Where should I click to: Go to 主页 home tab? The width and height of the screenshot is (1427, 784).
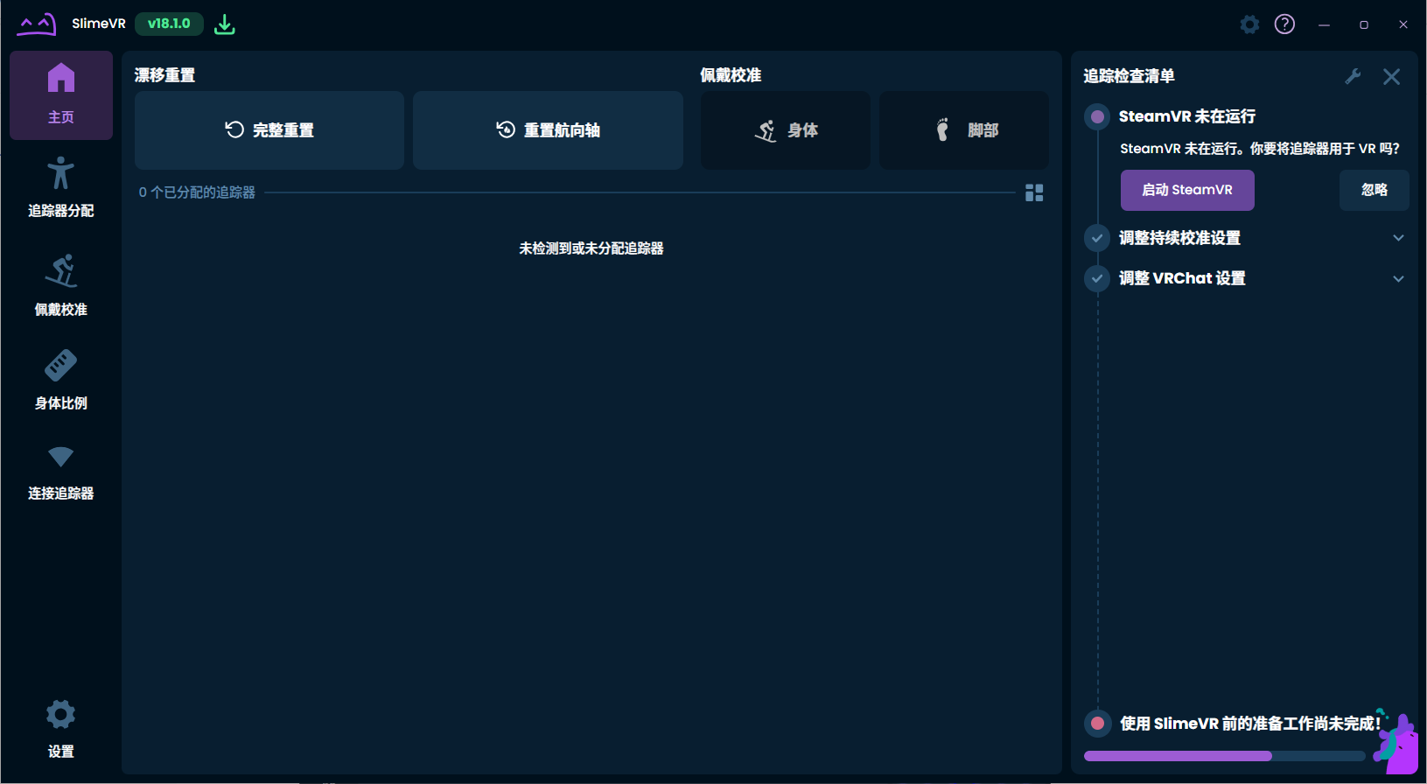(x=61, y=94)
